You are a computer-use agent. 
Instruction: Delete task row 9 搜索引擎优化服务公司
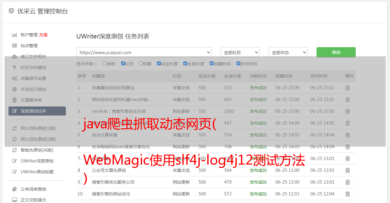(x=348, y=182)
